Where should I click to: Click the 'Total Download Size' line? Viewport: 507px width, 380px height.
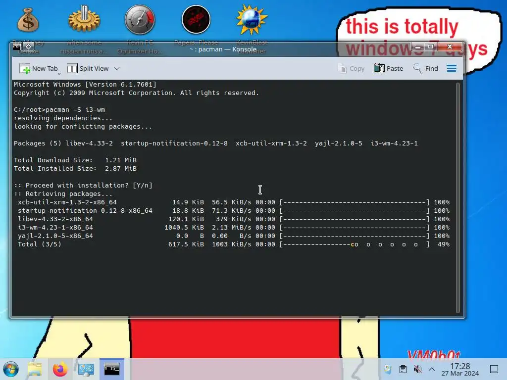[75, 160]
